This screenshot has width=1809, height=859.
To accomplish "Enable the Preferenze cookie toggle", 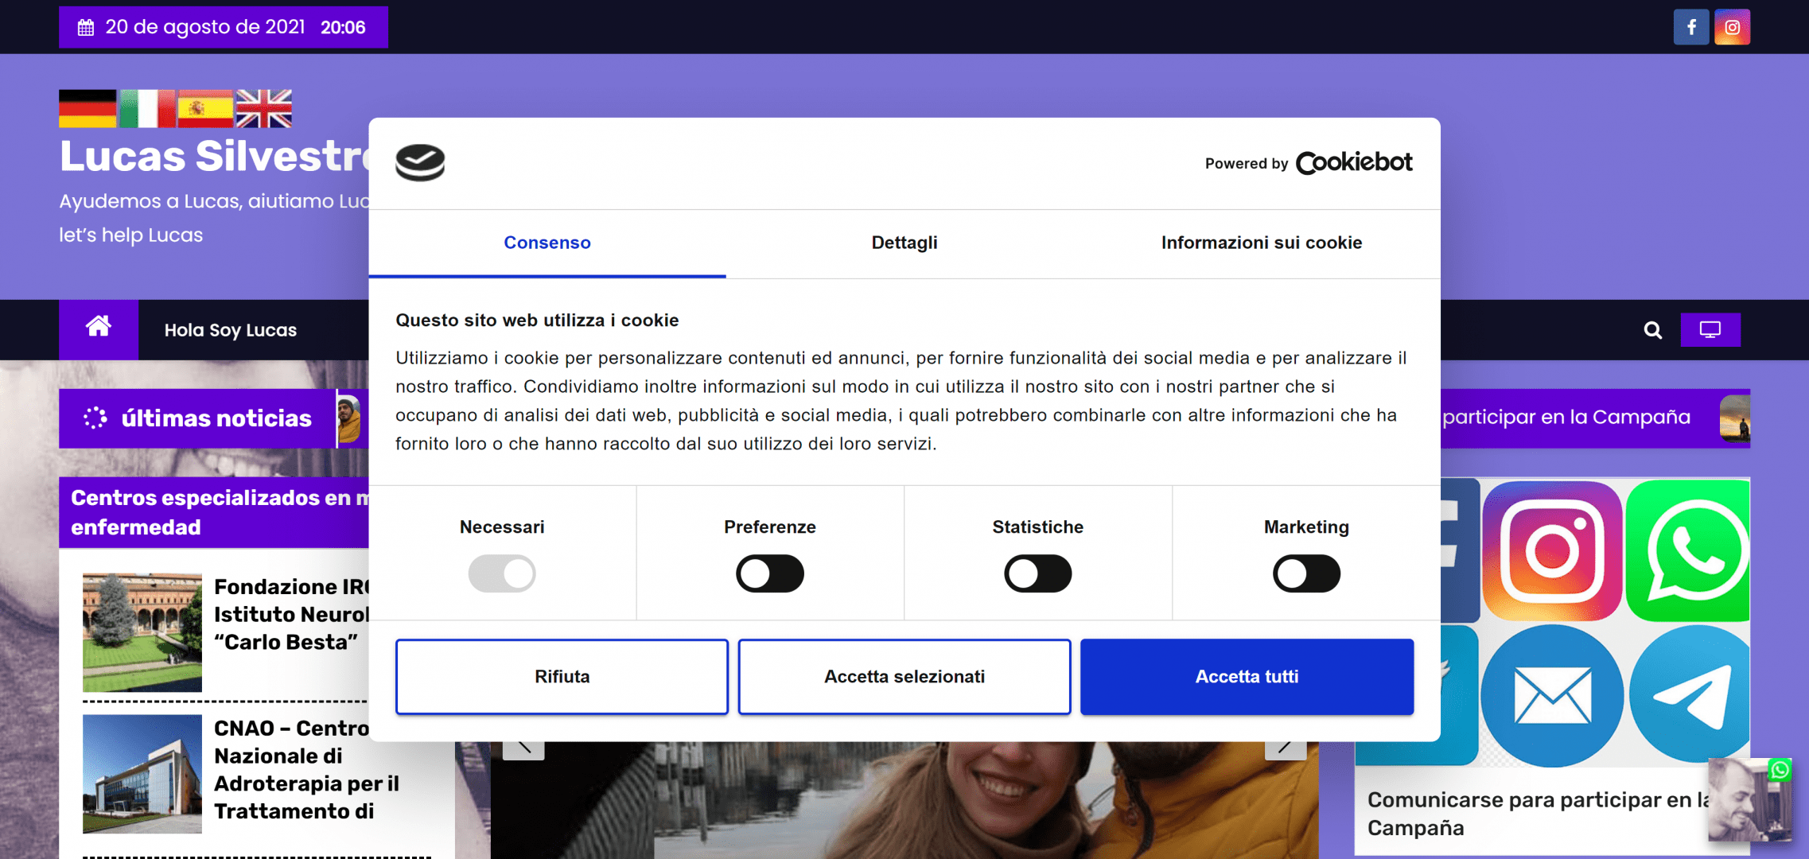I will 770,573.
